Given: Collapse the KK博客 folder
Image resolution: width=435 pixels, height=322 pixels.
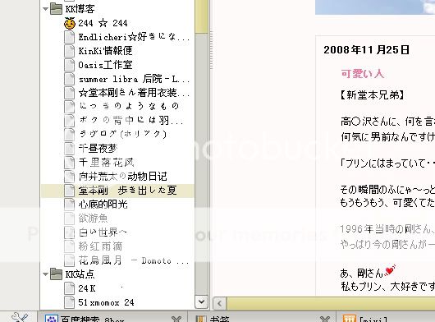Looking at the screenshot, I should point(45,9).
